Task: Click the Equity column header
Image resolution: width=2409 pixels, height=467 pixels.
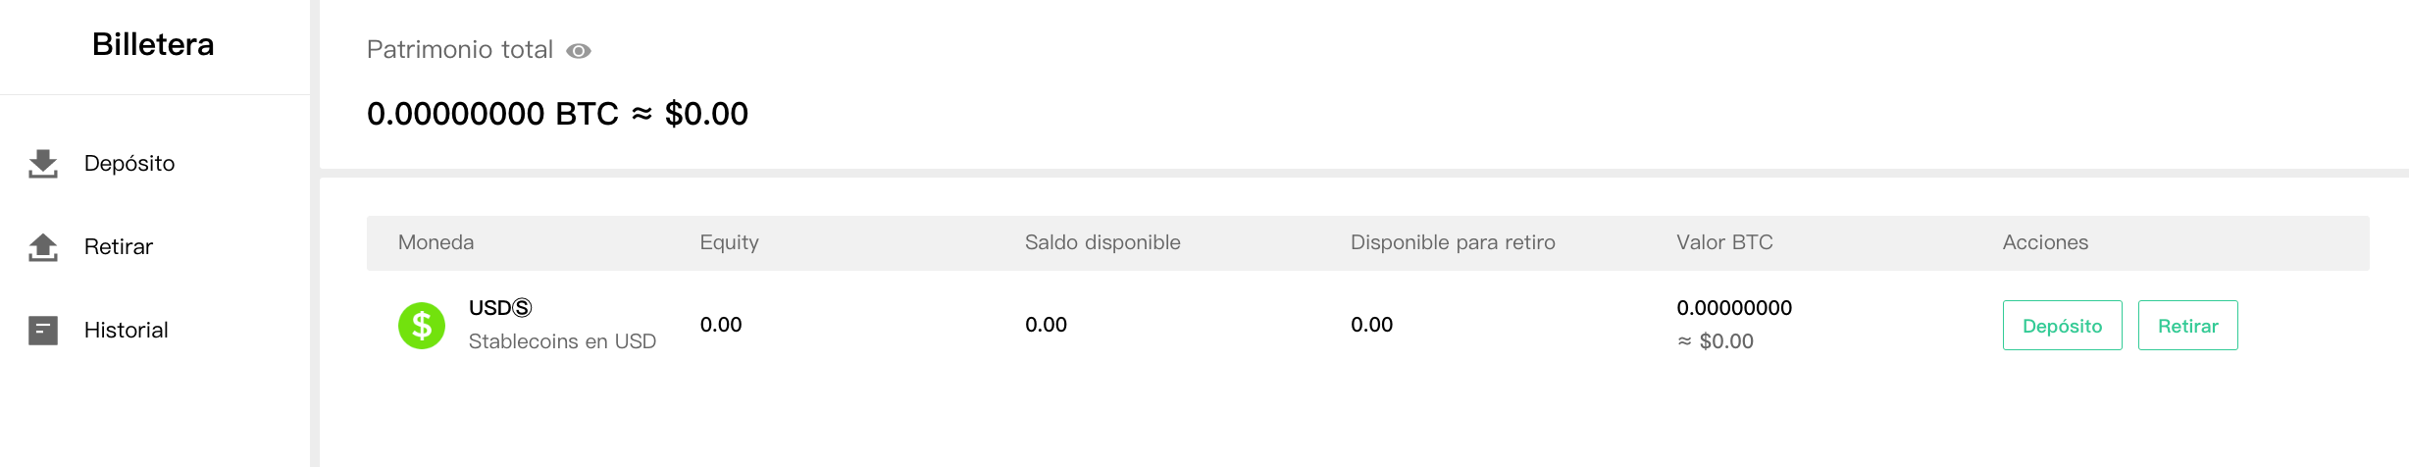Action: click(x=729, y=243)
